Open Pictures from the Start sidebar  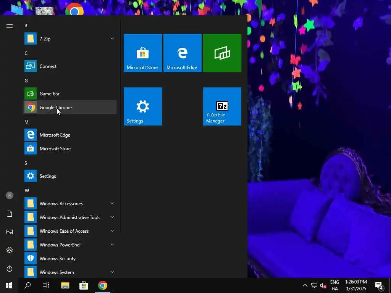click(10, 232)
